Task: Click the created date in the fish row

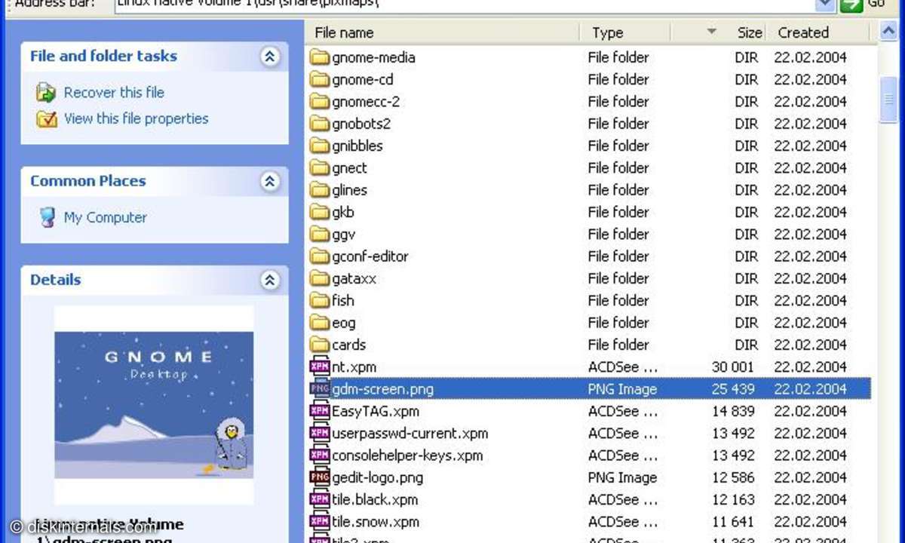Action: tap(810, 301)
